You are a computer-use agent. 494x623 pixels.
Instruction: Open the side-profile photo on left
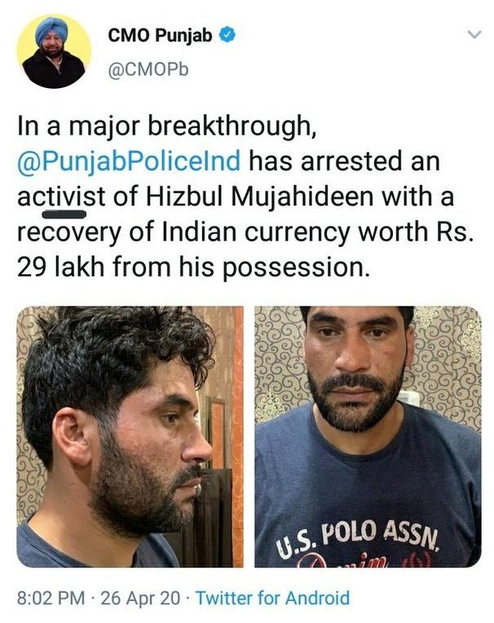click(130, 436)
